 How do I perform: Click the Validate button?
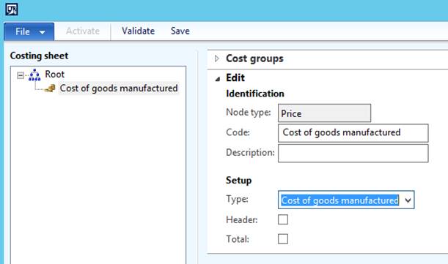[139, 31]
